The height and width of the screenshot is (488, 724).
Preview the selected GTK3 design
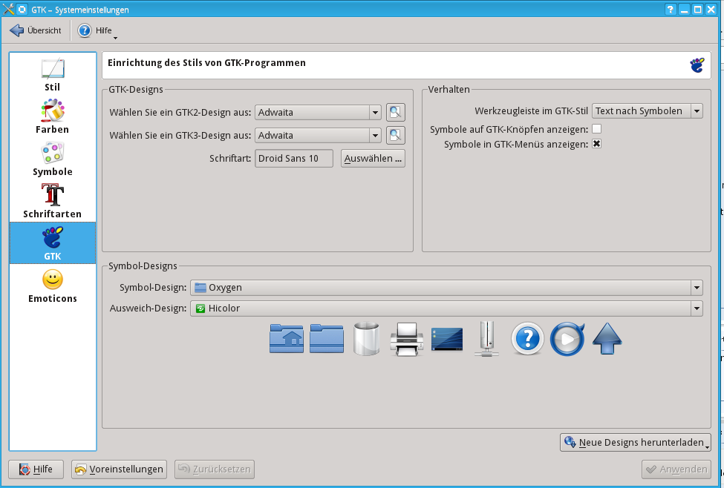pos(396,135)
